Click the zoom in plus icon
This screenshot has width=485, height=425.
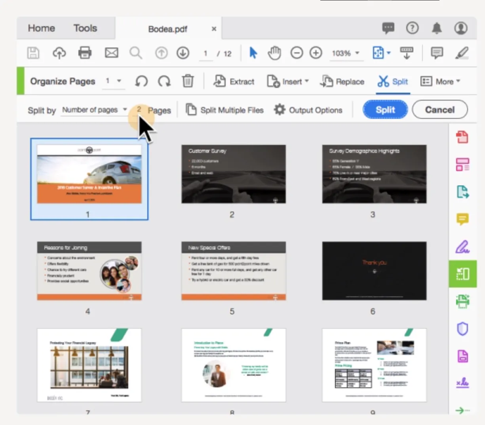pyautogui.click(x=316, y=53)
